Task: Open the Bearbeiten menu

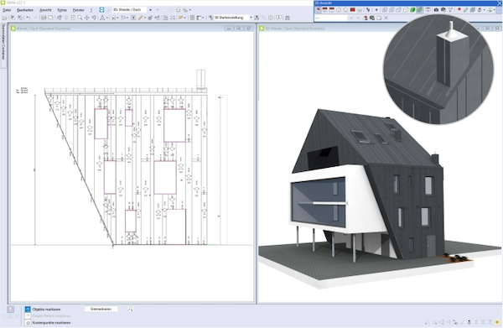Action: (25, 10)
